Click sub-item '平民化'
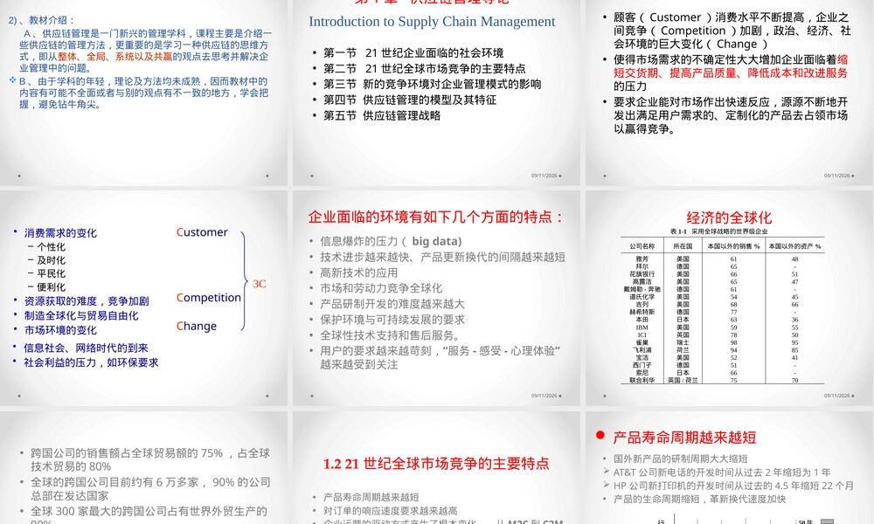Image resolution: width=874 pixels, height=524 pixels. pyautogui.click(x=51, y=273)
